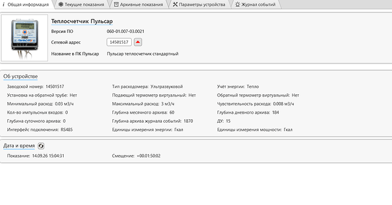Click the refresh icon next to Дата и время
This screenshot has height=205, width=392.
point(41,146)
